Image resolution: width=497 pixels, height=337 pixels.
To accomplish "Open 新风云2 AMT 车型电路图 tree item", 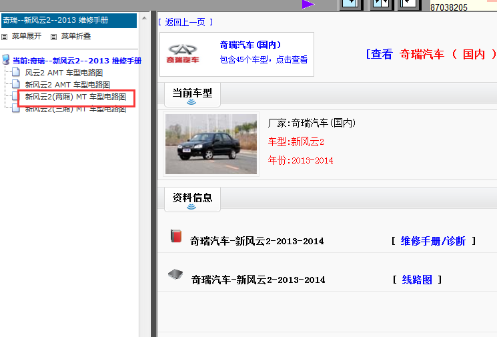I will [x=67, y=85].
